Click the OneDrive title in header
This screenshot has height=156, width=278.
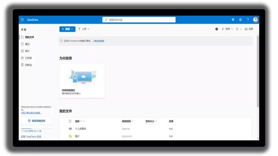(x=33, y=20)
